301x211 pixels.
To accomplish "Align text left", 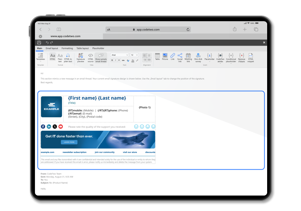I will coord(145,55).
